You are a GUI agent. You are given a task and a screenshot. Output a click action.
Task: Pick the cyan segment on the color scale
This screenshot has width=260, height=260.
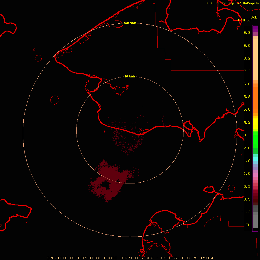pos(255,159)
